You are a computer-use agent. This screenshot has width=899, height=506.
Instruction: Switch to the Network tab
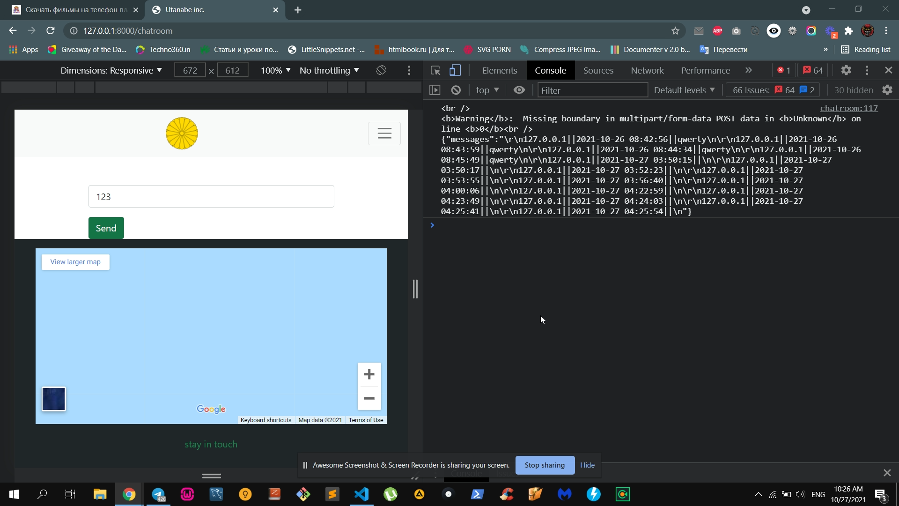(x=647, y=70)
